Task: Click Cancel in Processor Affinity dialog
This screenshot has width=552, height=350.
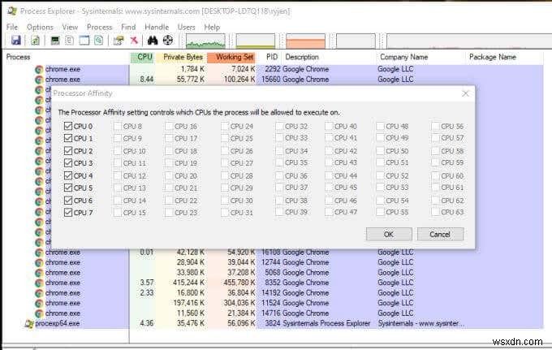Action: [x=440, y=234]
